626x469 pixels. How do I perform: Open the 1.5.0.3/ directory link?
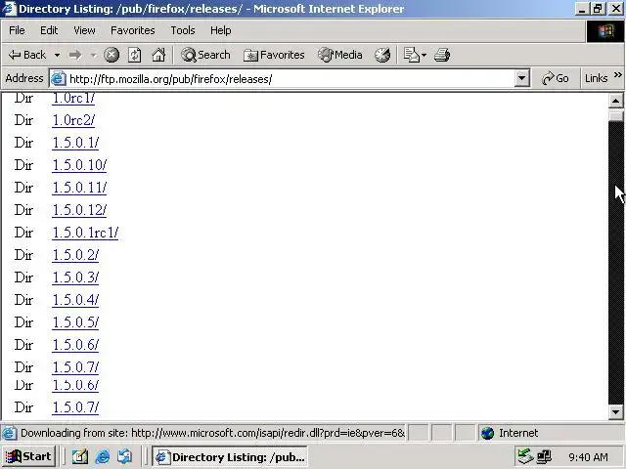(75, 277)
